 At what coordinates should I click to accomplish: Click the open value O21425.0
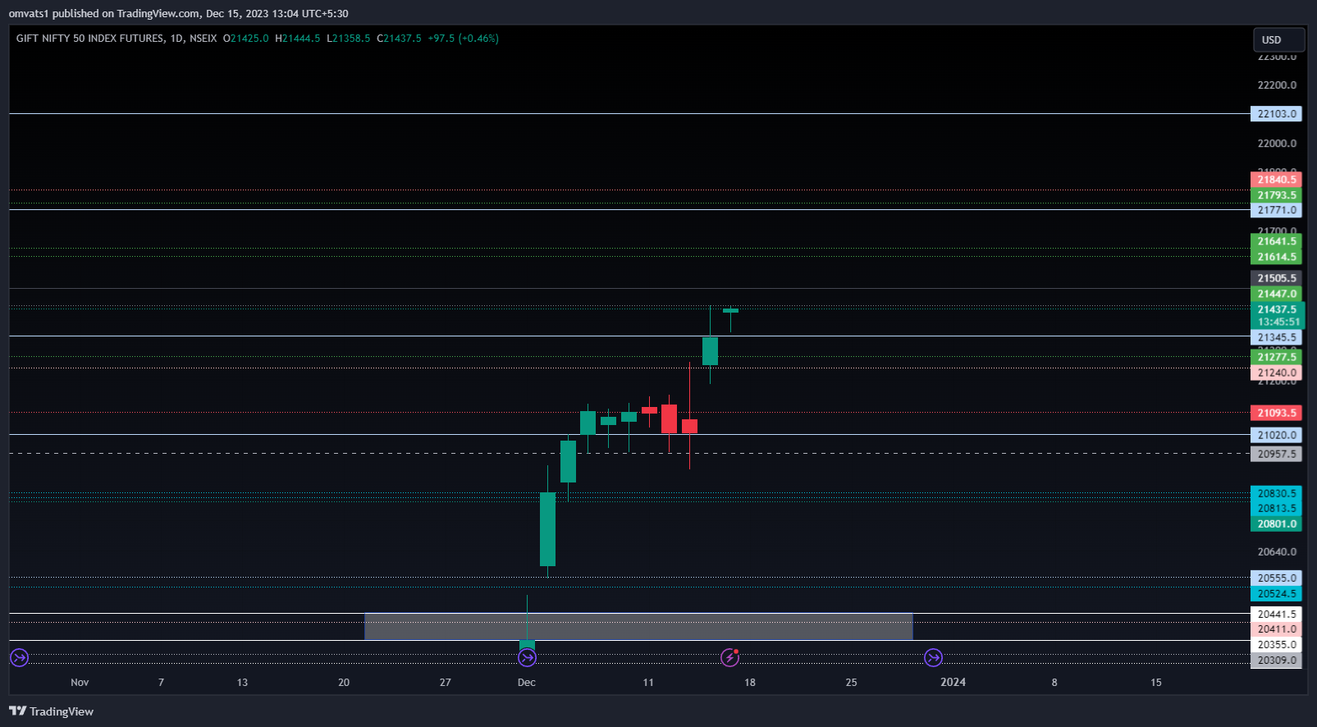coord(245,39)
